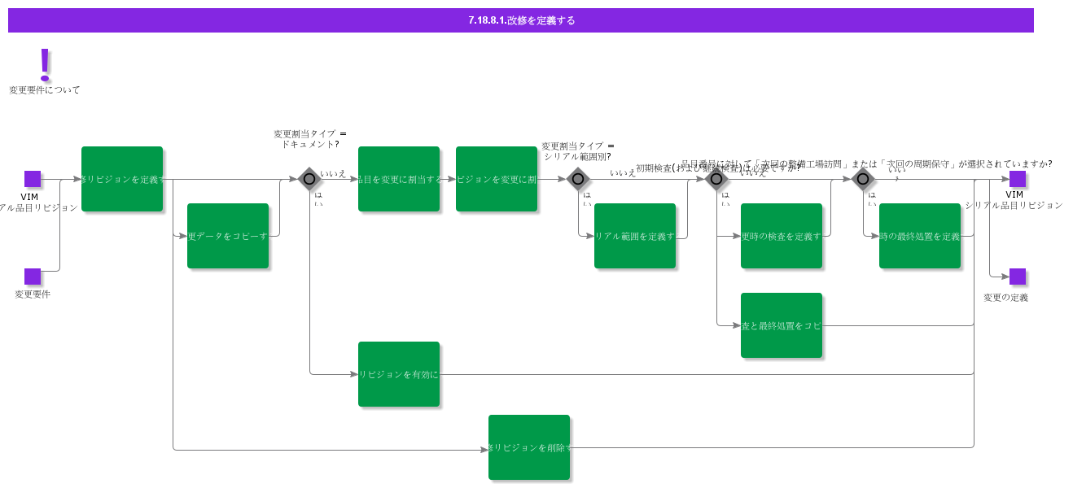Open the 変更要件について note label
The width and height of the screenshot is (1073, 488).
45,90
